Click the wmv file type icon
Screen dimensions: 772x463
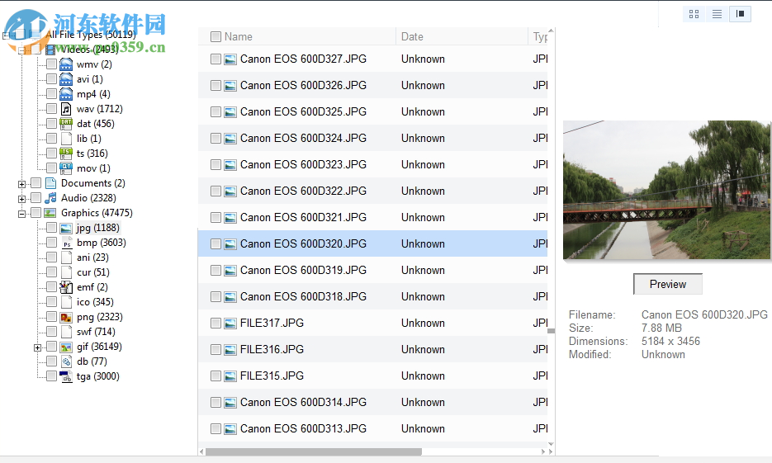(x=66, y=64)
